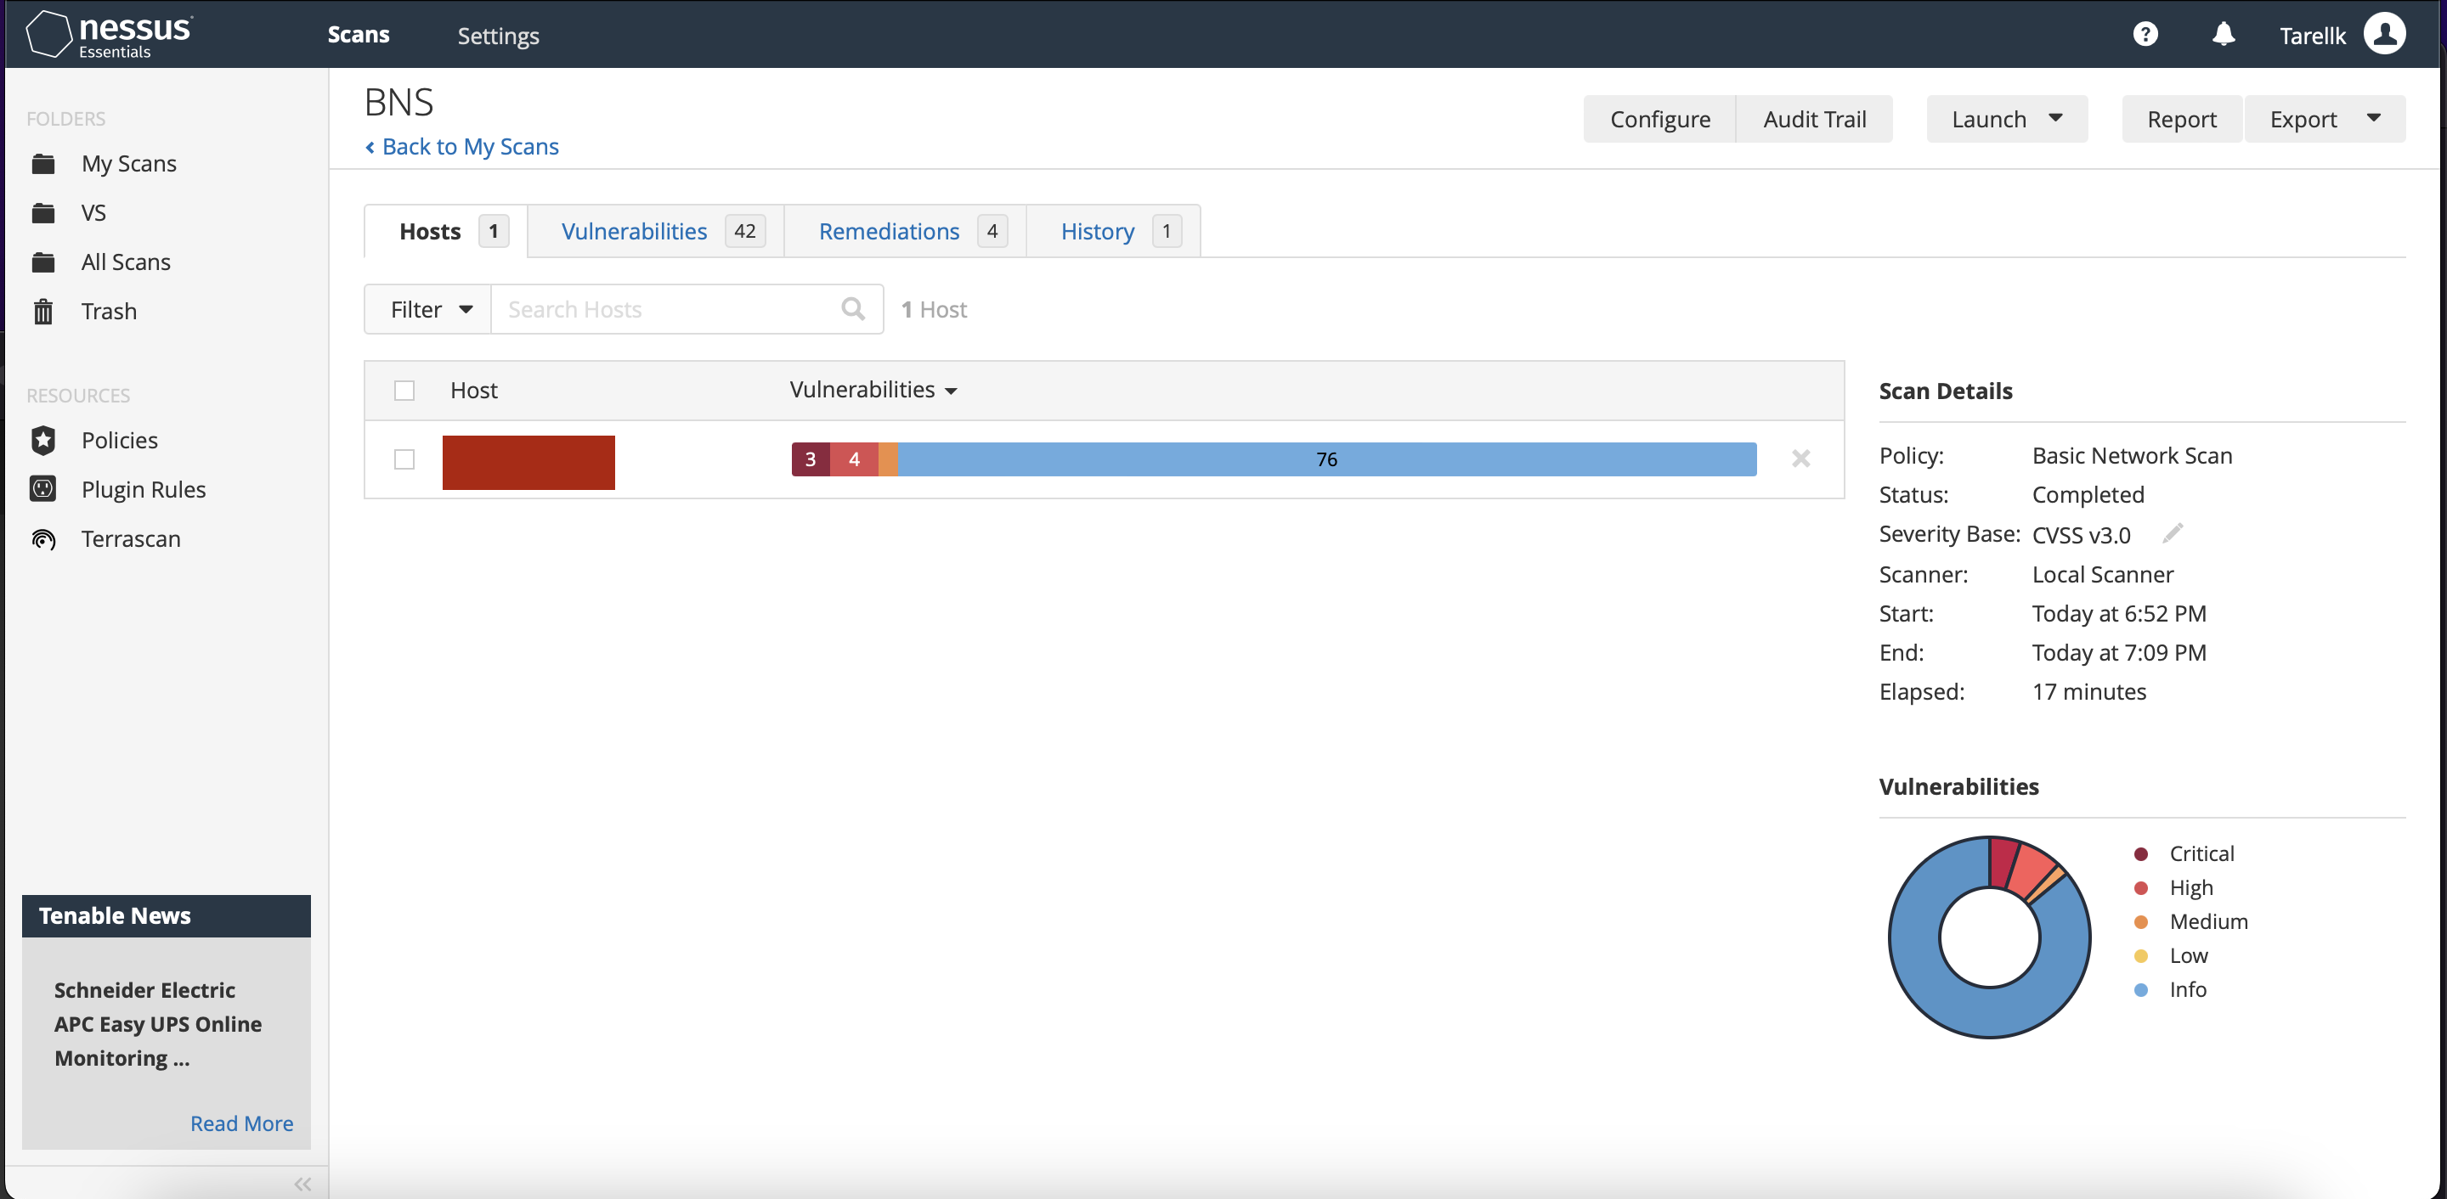Open the Filter dropdown
2447x1199 pixels.
point(427,308)
